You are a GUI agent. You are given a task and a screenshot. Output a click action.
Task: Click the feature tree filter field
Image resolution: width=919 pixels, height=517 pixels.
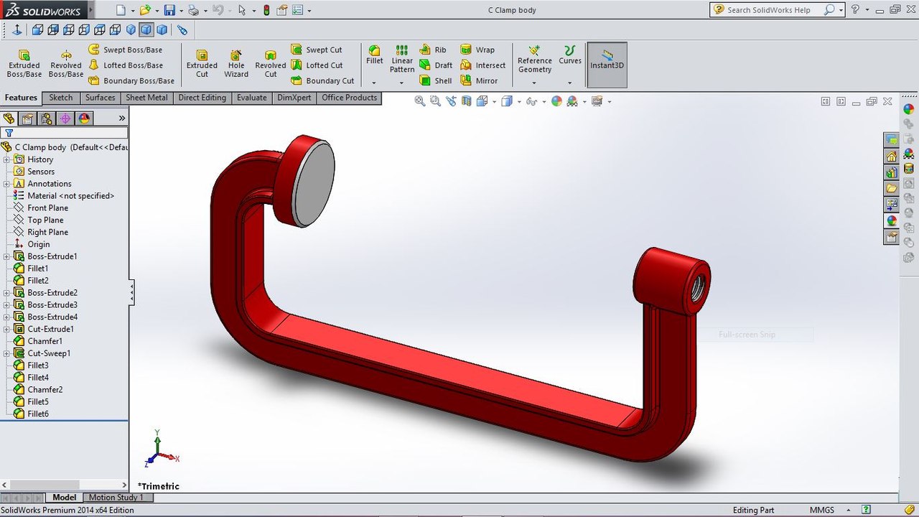tap(65, 133)
